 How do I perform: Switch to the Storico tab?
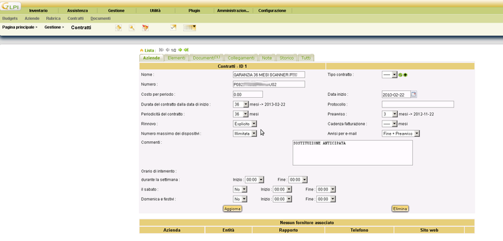(x=286, y=58)
